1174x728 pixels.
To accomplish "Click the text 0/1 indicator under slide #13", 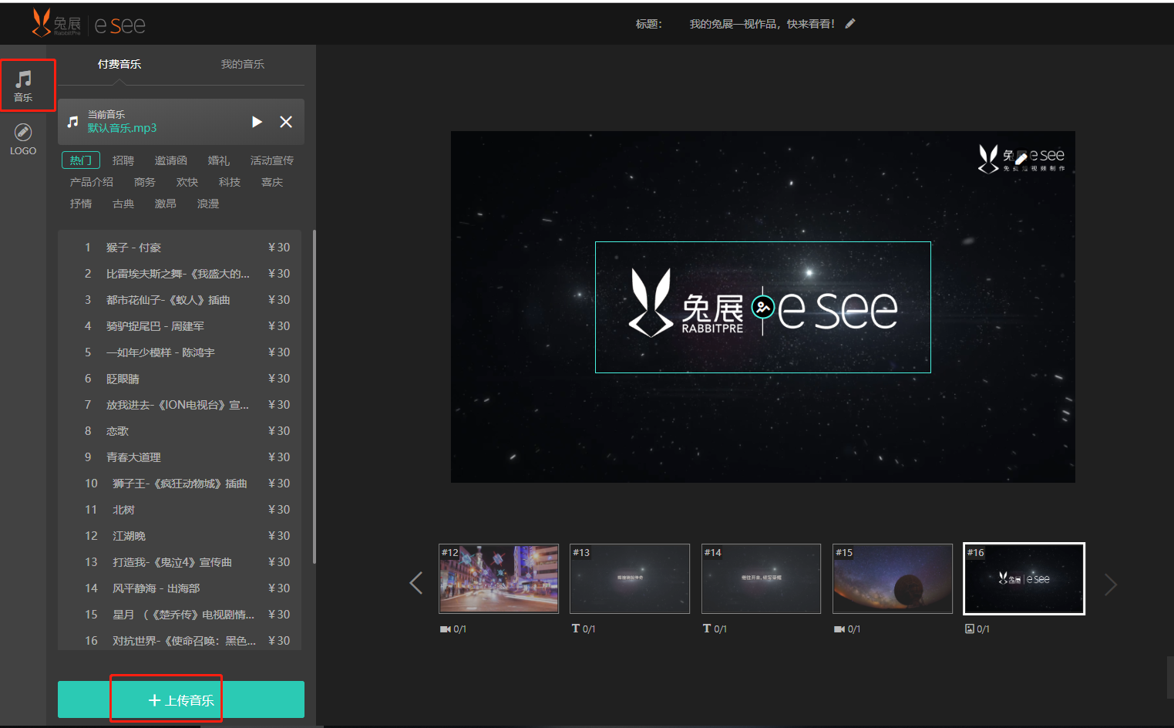I will coord(584,629).
